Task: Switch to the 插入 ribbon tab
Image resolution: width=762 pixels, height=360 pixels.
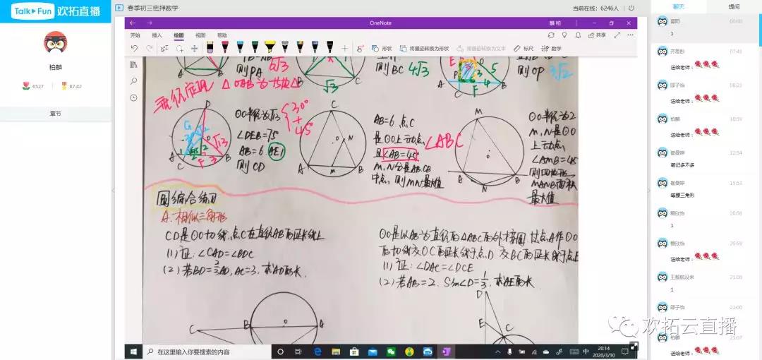Action: click(157, 35)
